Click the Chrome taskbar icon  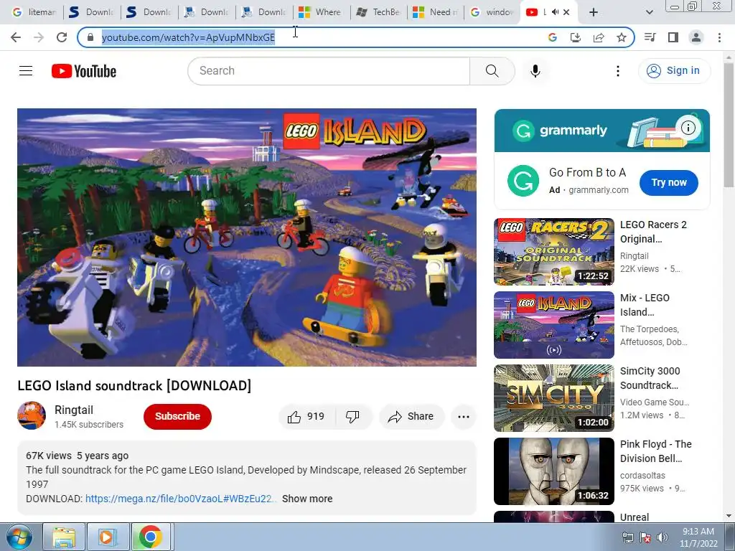point(151,537)
